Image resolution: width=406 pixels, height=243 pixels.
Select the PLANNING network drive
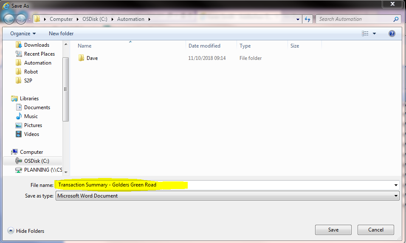click(x=39, y=170)
